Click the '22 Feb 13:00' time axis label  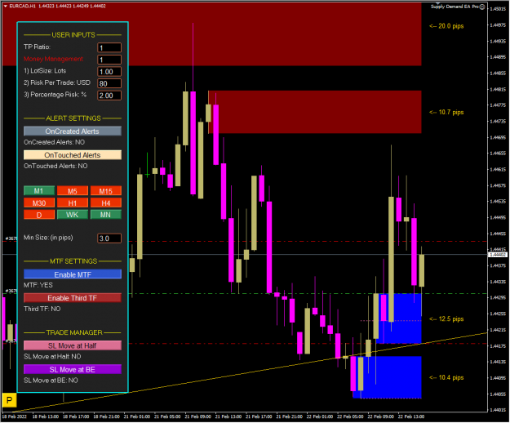411,416
